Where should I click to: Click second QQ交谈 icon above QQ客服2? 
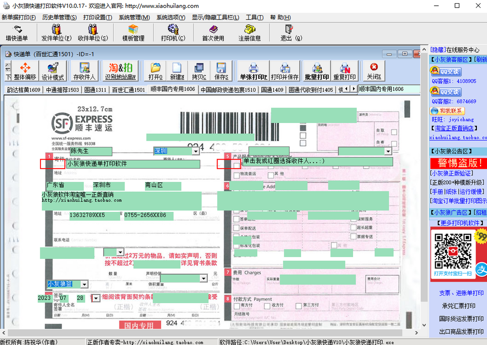pos(445,92)
